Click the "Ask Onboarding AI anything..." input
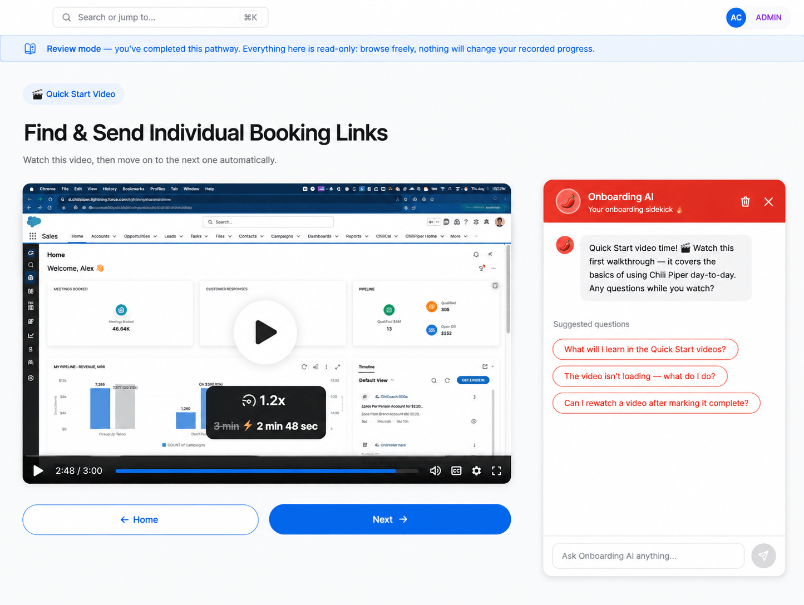The width and height of the screenshot is (804, 605). (x=648, y=556)
